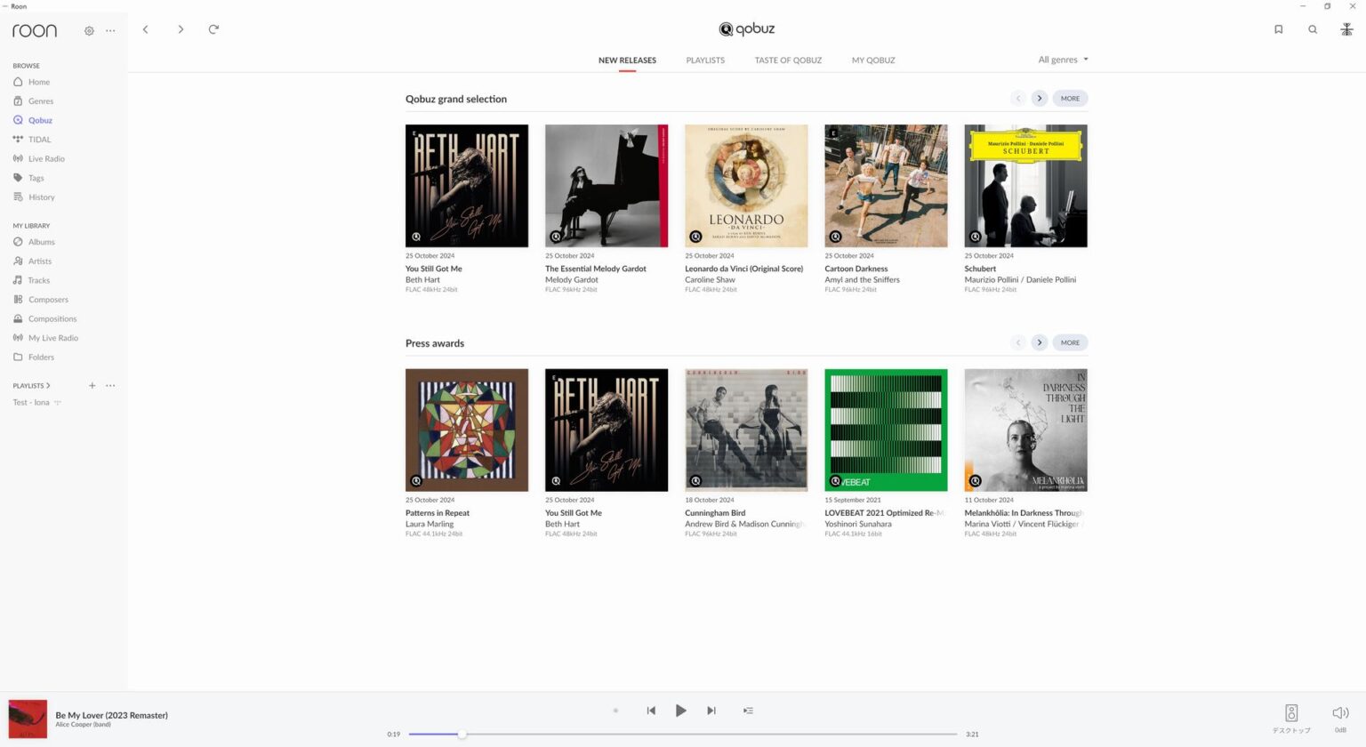
Task: Browse Compositions in My Library
Action: (x=52, y=318)
